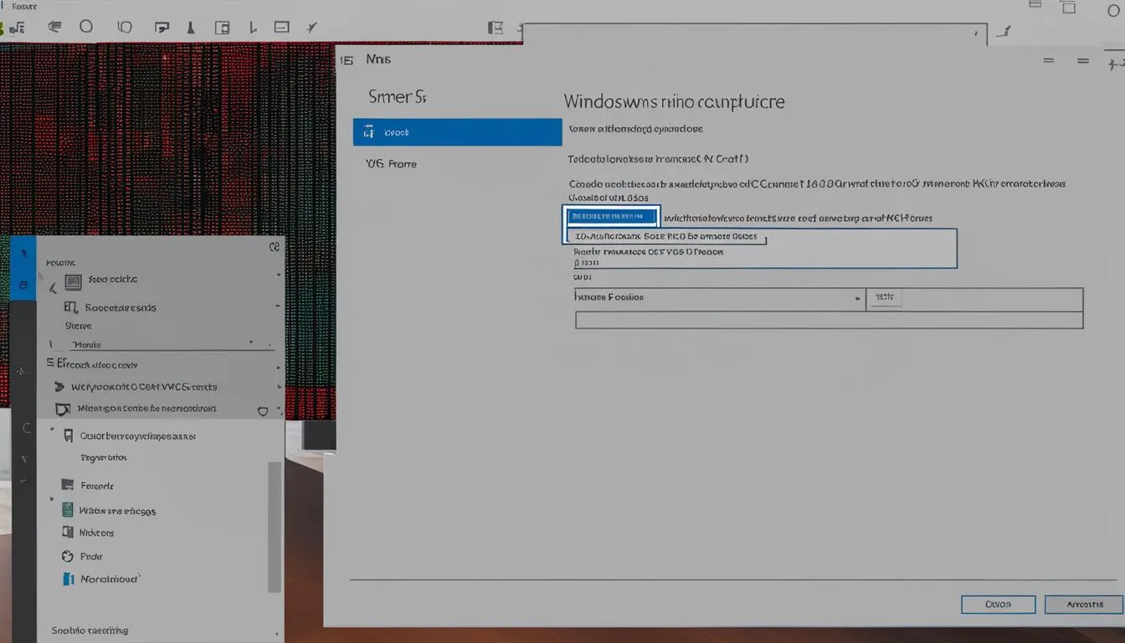This screenshot has height=643, width=1125.
Task: Click the blue icon beside 'Noraiimoud'
Action: tap(69, 579)
